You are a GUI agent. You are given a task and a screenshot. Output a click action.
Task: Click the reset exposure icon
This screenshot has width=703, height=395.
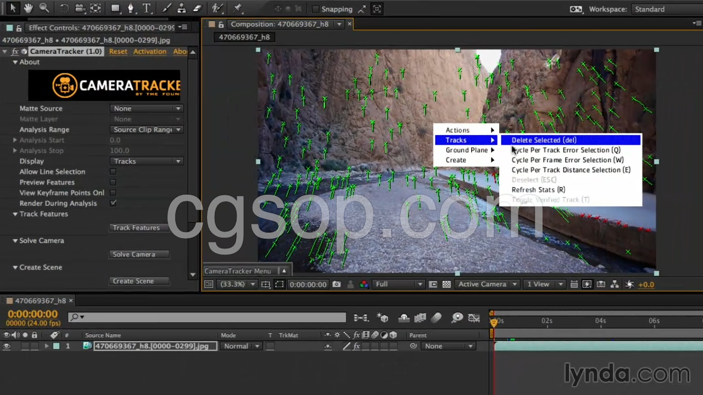tap(629, 284)
